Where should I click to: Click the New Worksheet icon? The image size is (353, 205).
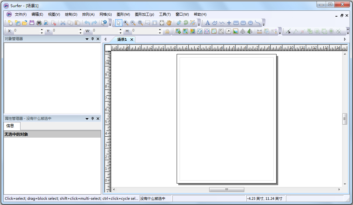17,22
